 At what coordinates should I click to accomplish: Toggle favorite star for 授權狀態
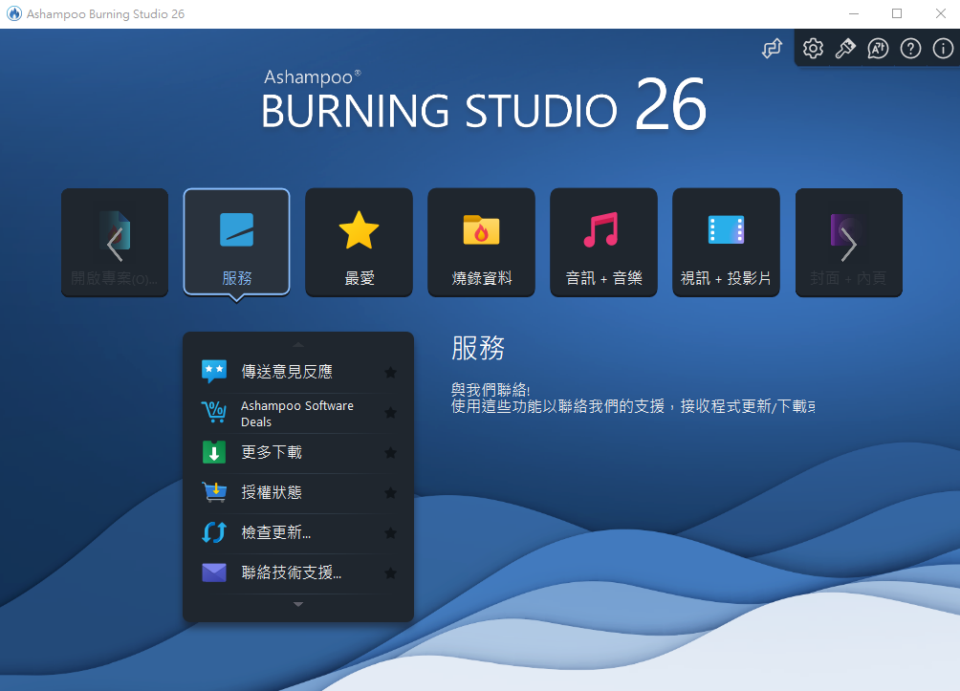(x=391, y=493)
